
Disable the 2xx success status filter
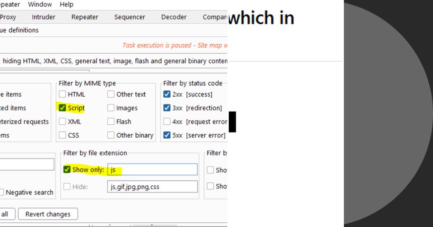(167, 94)
